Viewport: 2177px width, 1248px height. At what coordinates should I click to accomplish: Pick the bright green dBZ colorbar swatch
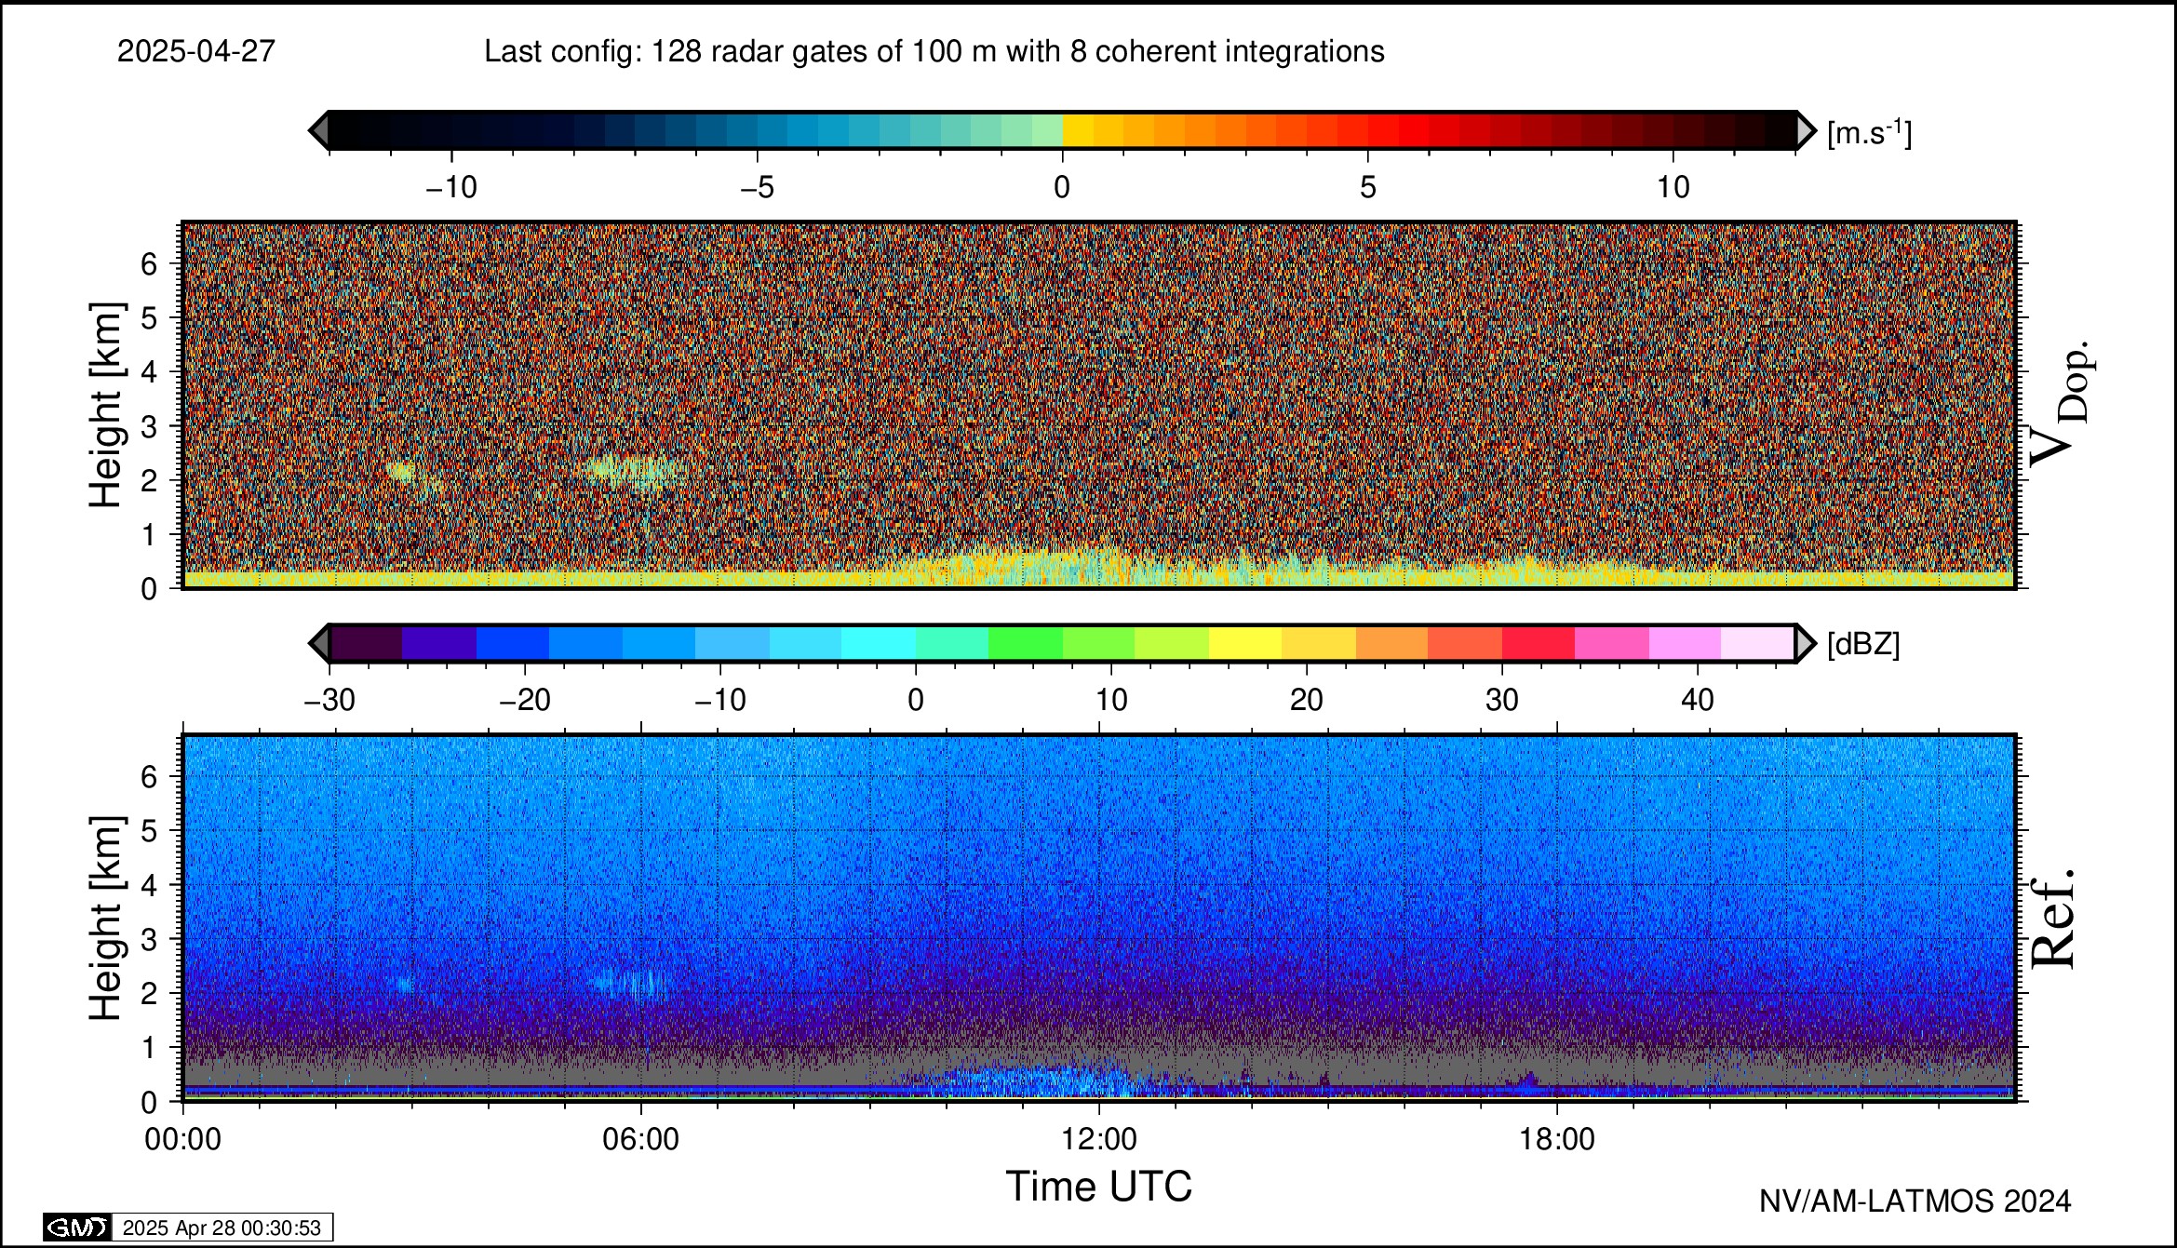pyautogui.click(x=1026, y=643)
